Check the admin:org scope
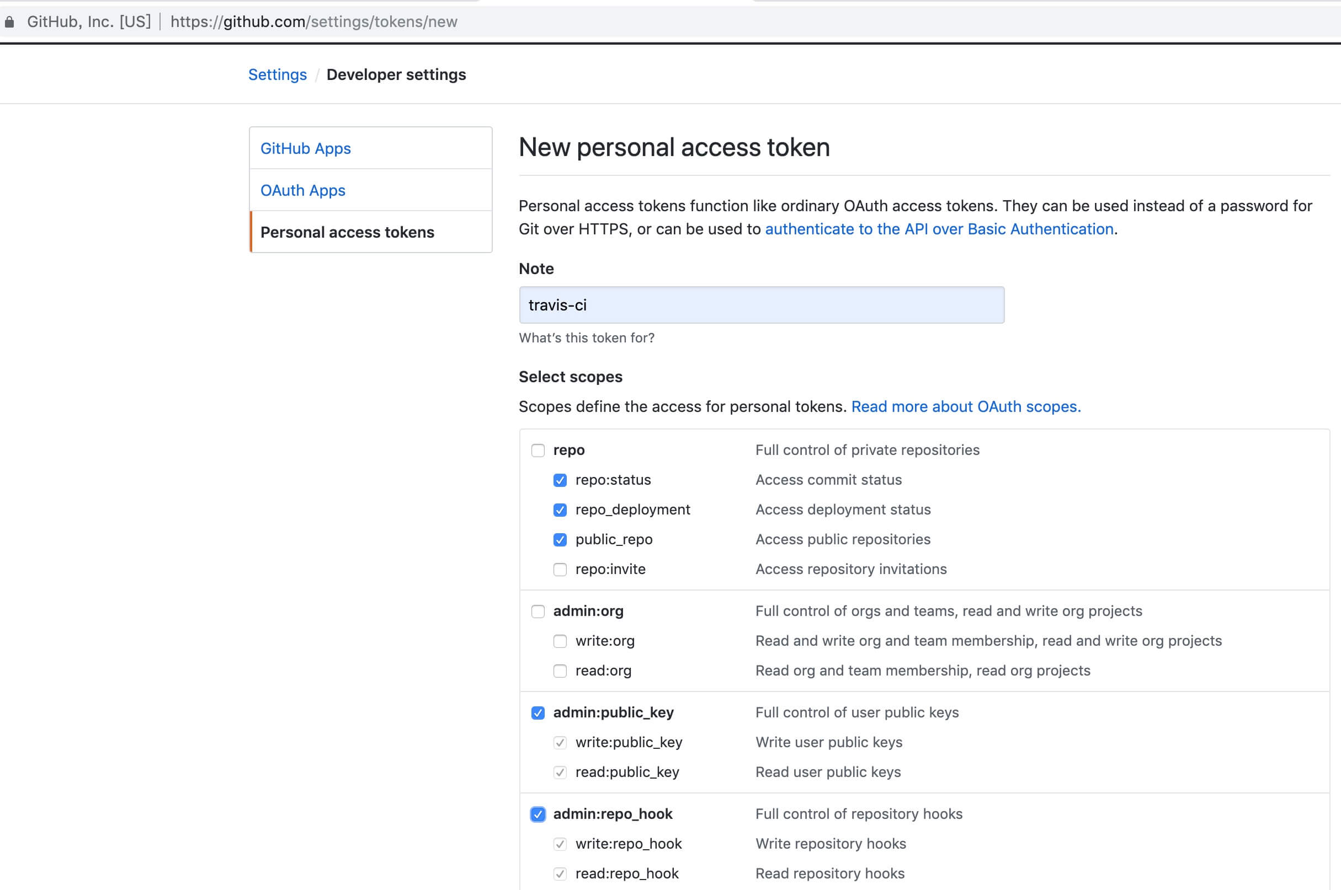Image resolution: width=1341 pixels, height=890 pixels. [538, 612]
